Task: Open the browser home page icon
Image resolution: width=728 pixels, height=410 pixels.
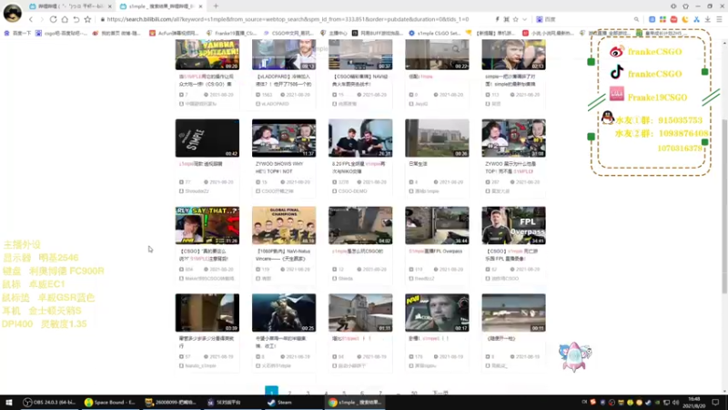Action: point(65,19)
